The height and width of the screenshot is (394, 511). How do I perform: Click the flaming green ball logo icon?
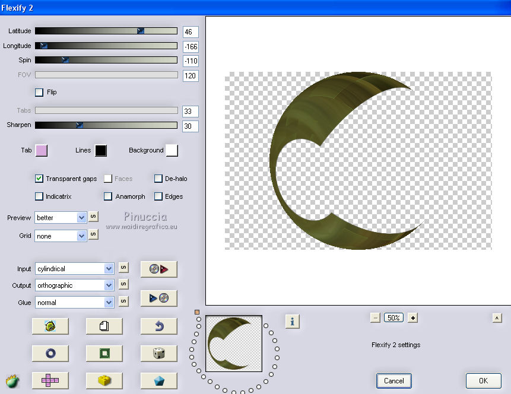coord(12,381)
